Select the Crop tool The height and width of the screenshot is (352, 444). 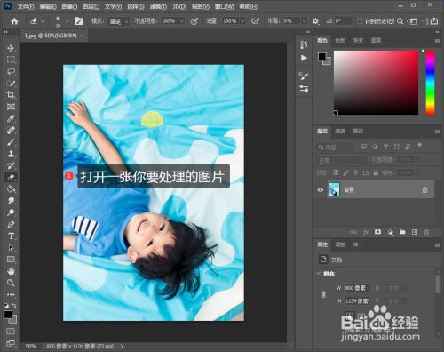(x=11, y=95)
